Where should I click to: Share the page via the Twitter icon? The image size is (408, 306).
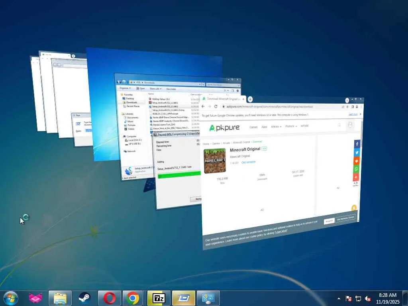(x=357, y=153)
